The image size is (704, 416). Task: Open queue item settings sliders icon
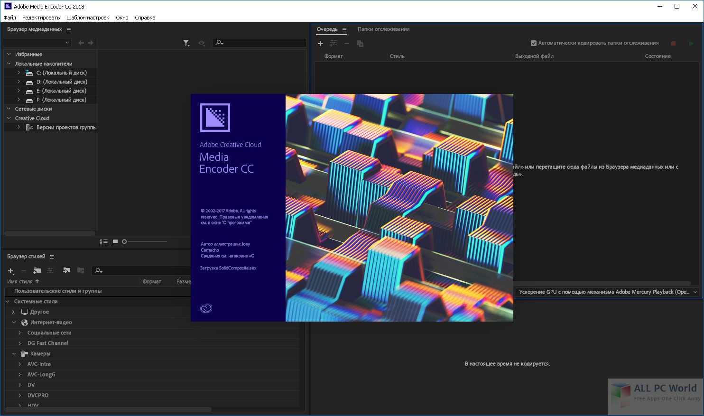tap(333, 44)
